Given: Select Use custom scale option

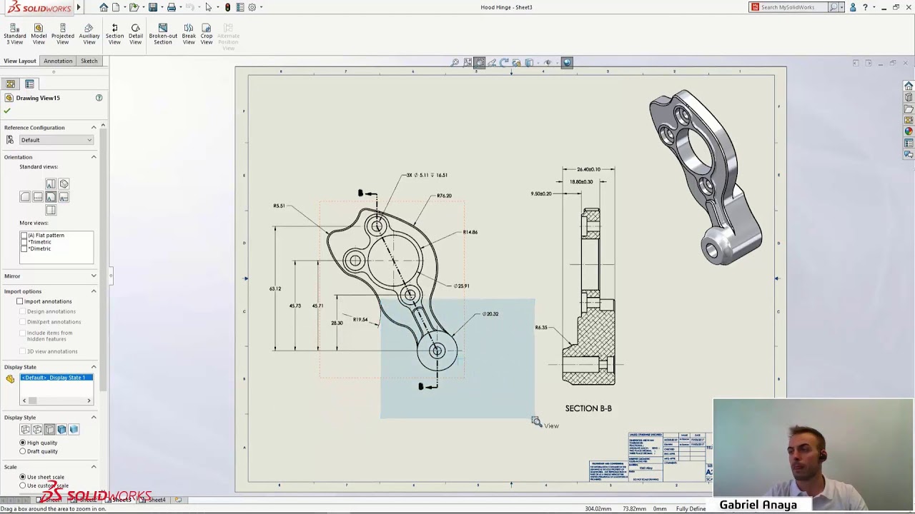Looking at the screenshot, I should coord(23,485).
